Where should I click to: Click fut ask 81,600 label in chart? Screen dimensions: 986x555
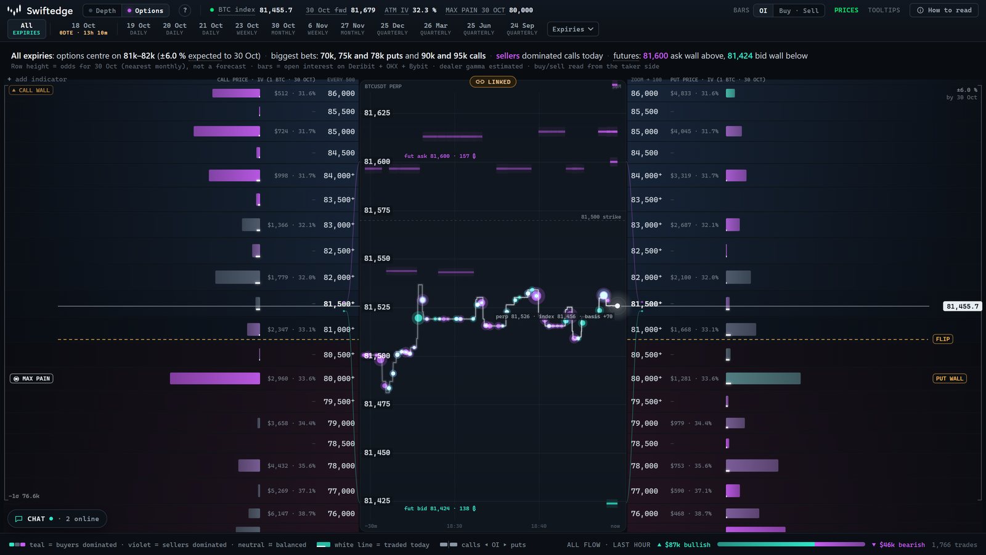(x=440, y=156)
